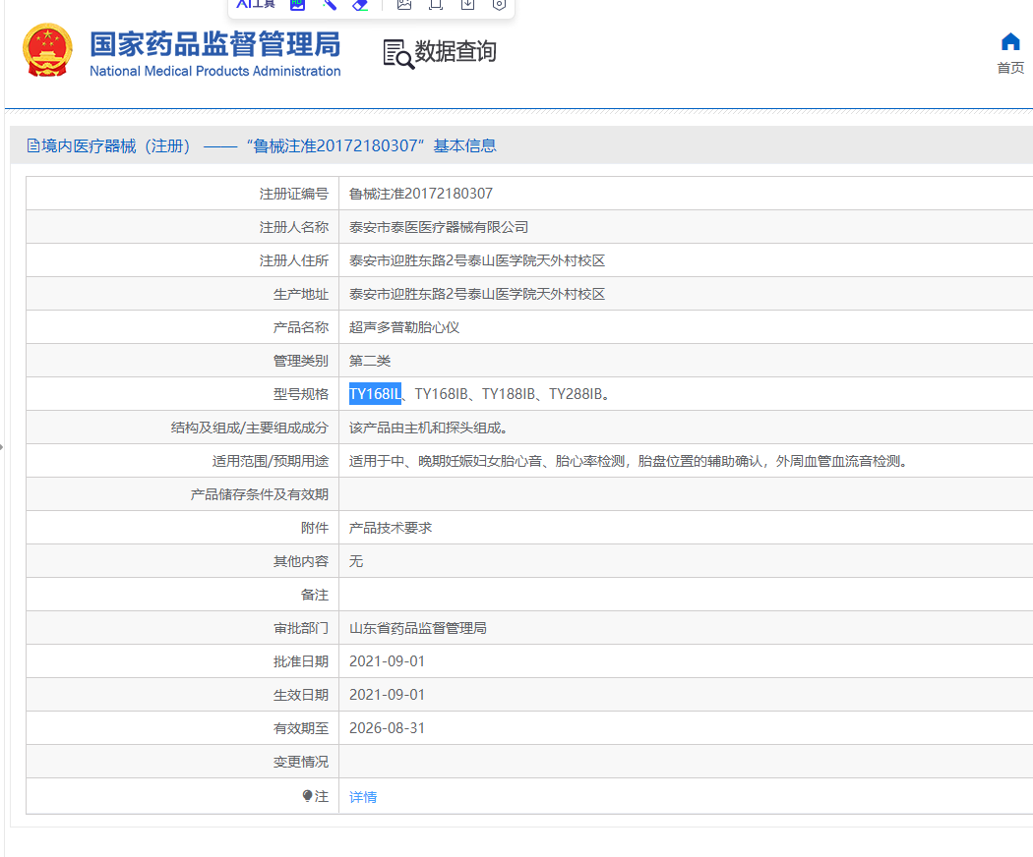Click the 无 value for 其他内容
Image resolution: width=1033 pixels, height=857 pixels.
pyautogui.click(x=356, y=561)
